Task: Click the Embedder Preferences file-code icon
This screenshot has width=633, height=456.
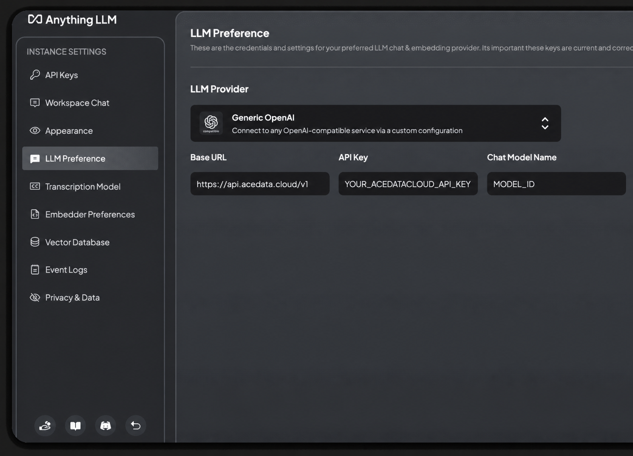Action: point(35,214)
